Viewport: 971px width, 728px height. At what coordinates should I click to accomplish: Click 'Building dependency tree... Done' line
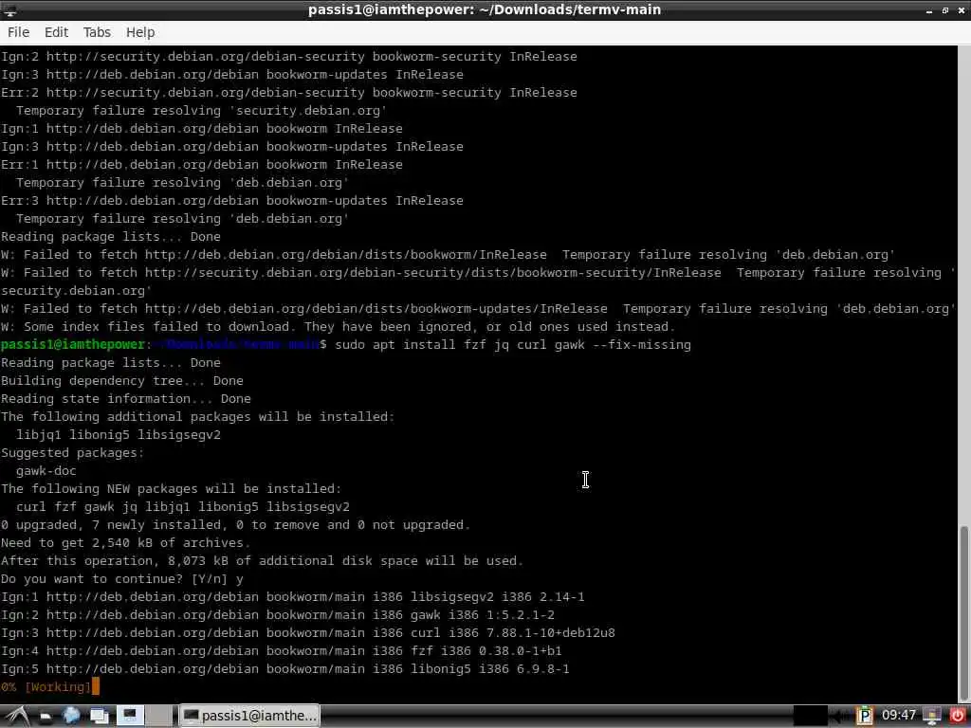tap(122, 381)
